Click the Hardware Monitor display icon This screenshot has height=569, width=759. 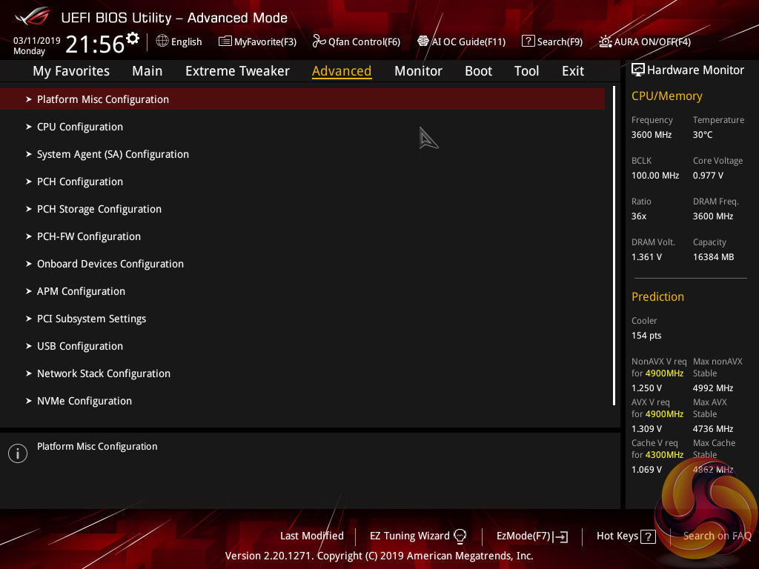pos(638,70)
